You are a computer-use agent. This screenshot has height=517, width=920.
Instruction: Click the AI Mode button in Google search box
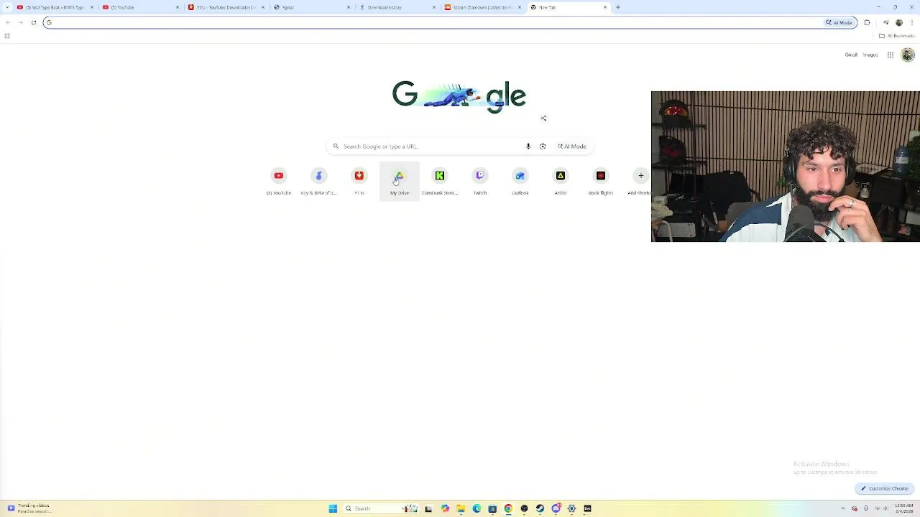(572, 146)
